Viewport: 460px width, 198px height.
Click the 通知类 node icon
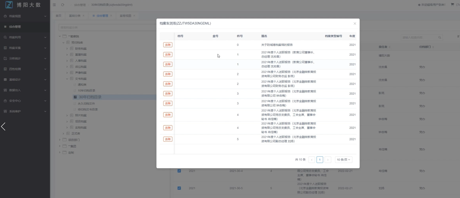click(x=75, y=85)
